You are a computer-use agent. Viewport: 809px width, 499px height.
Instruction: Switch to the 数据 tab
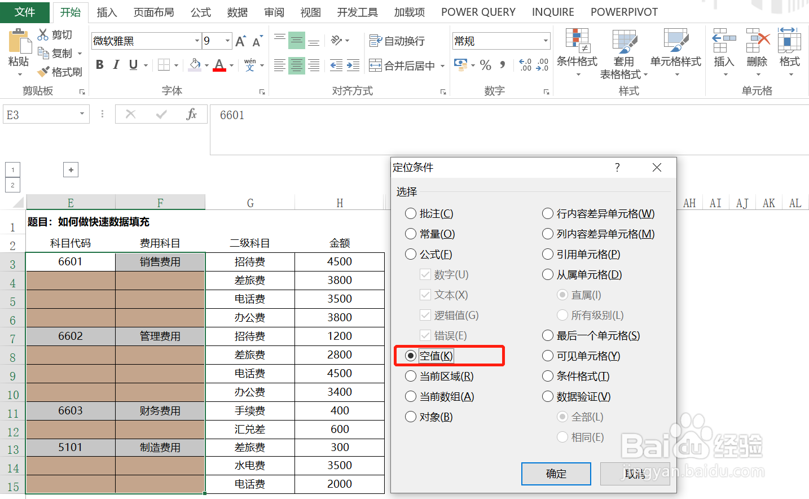click(x=237, y=12)
